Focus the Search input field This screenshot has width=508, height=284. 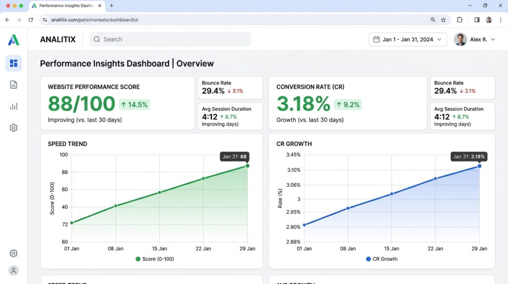(170, 39)
